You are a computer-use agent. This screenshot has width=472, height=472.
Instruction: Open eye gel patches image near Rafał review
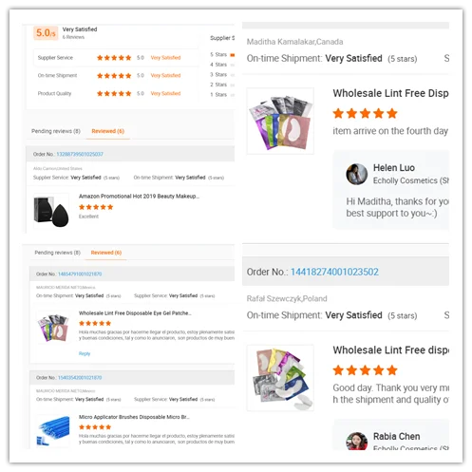click(x=280, y=378)
